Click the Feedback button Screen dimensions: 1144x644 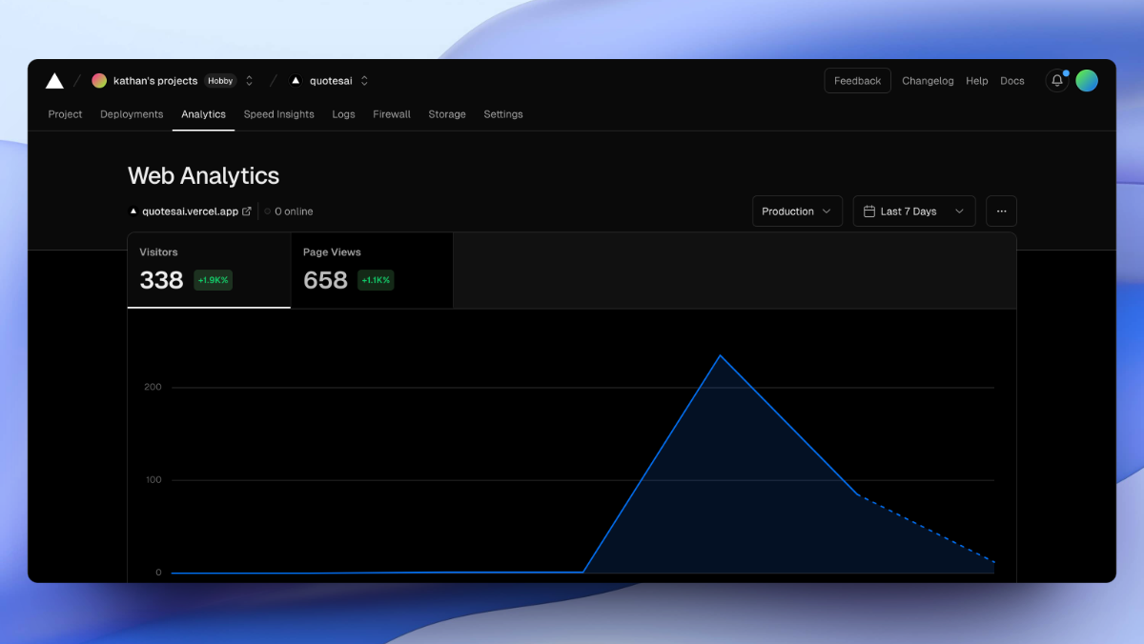[856, 80]
